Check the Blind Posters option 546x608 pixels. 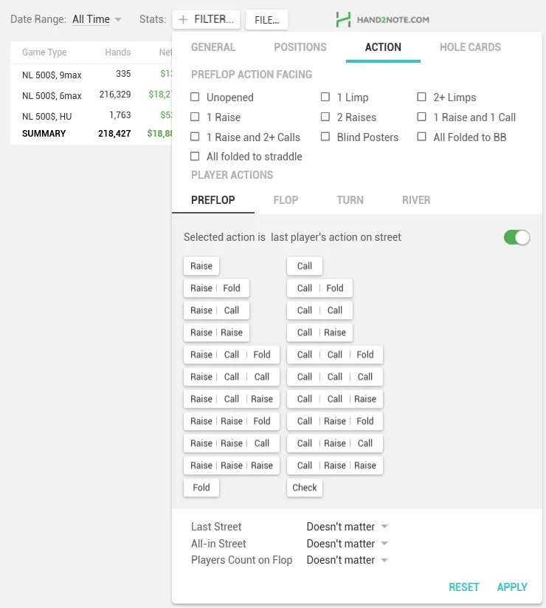coord(325,137)
